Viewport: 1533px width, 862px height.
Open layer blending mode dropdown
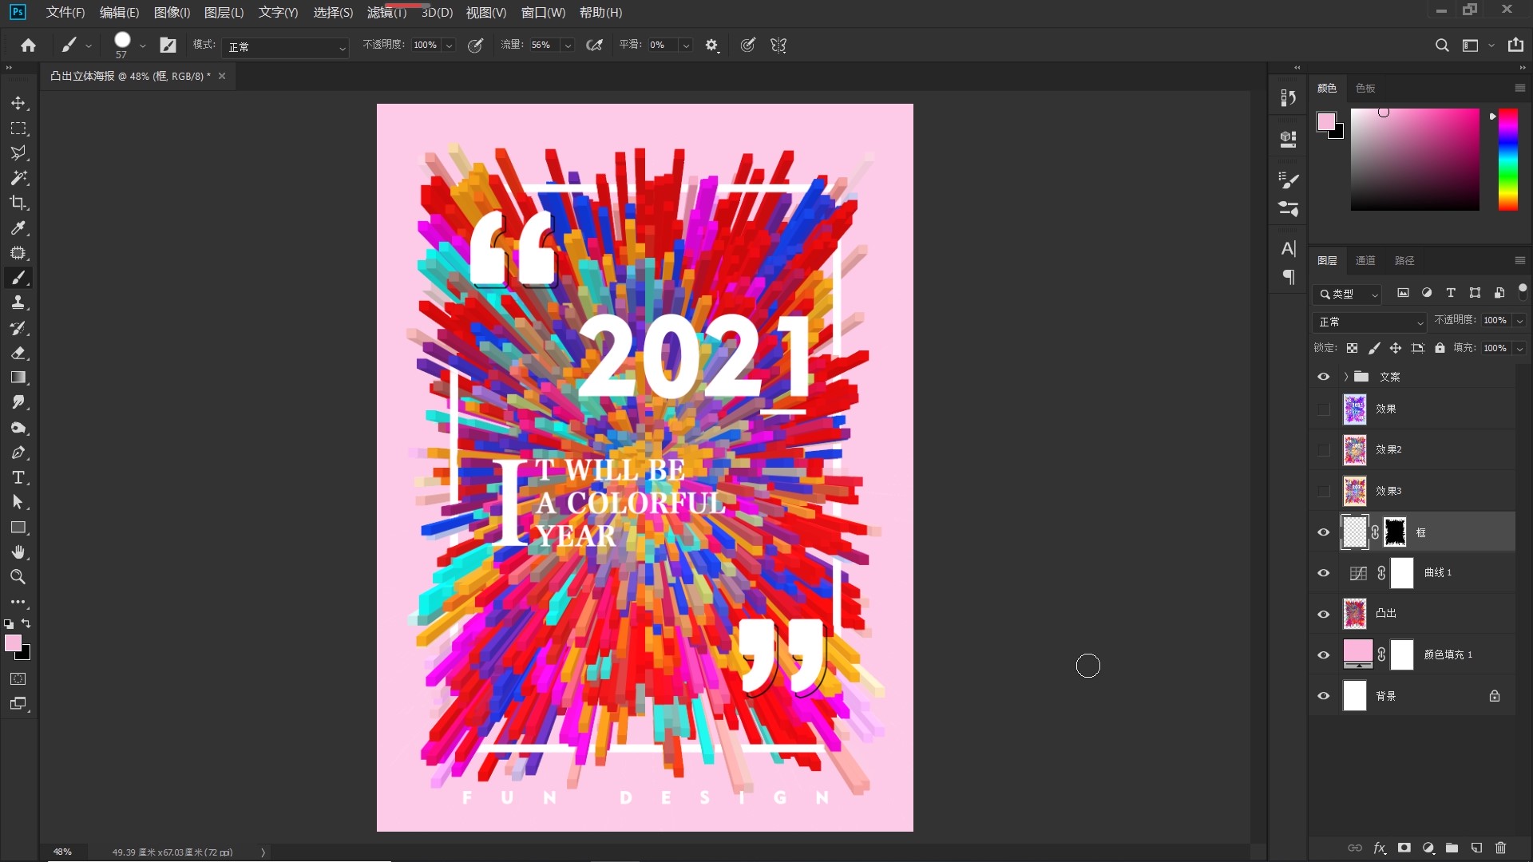[1369, 322]
